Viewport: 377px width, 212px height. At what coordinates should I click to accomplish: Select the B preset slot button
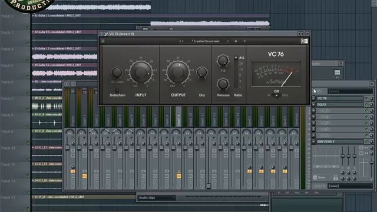point(244,41)
